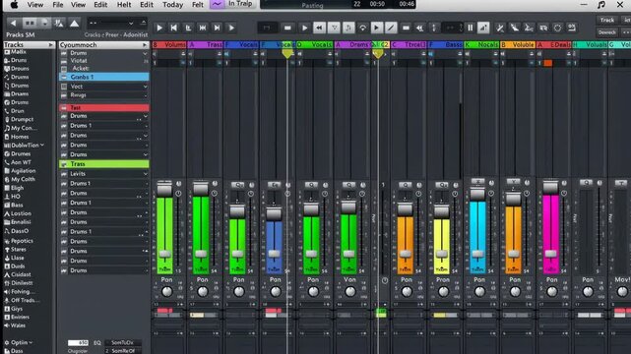Click the highlighted rewind button
This screenshot has width=631, height=354.
tap(319, 28)
